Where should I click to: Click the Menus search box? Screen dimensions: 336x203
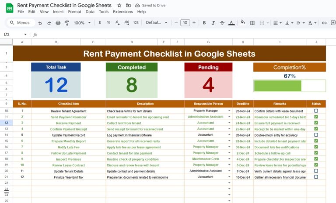21,23
